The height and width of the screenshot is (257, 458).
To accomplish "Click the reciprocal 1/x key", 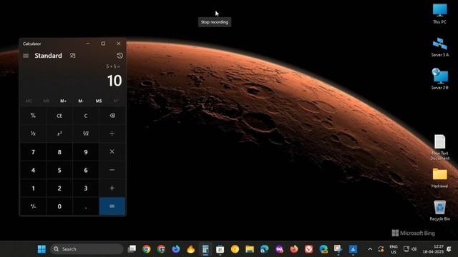I will click(33, 133).
